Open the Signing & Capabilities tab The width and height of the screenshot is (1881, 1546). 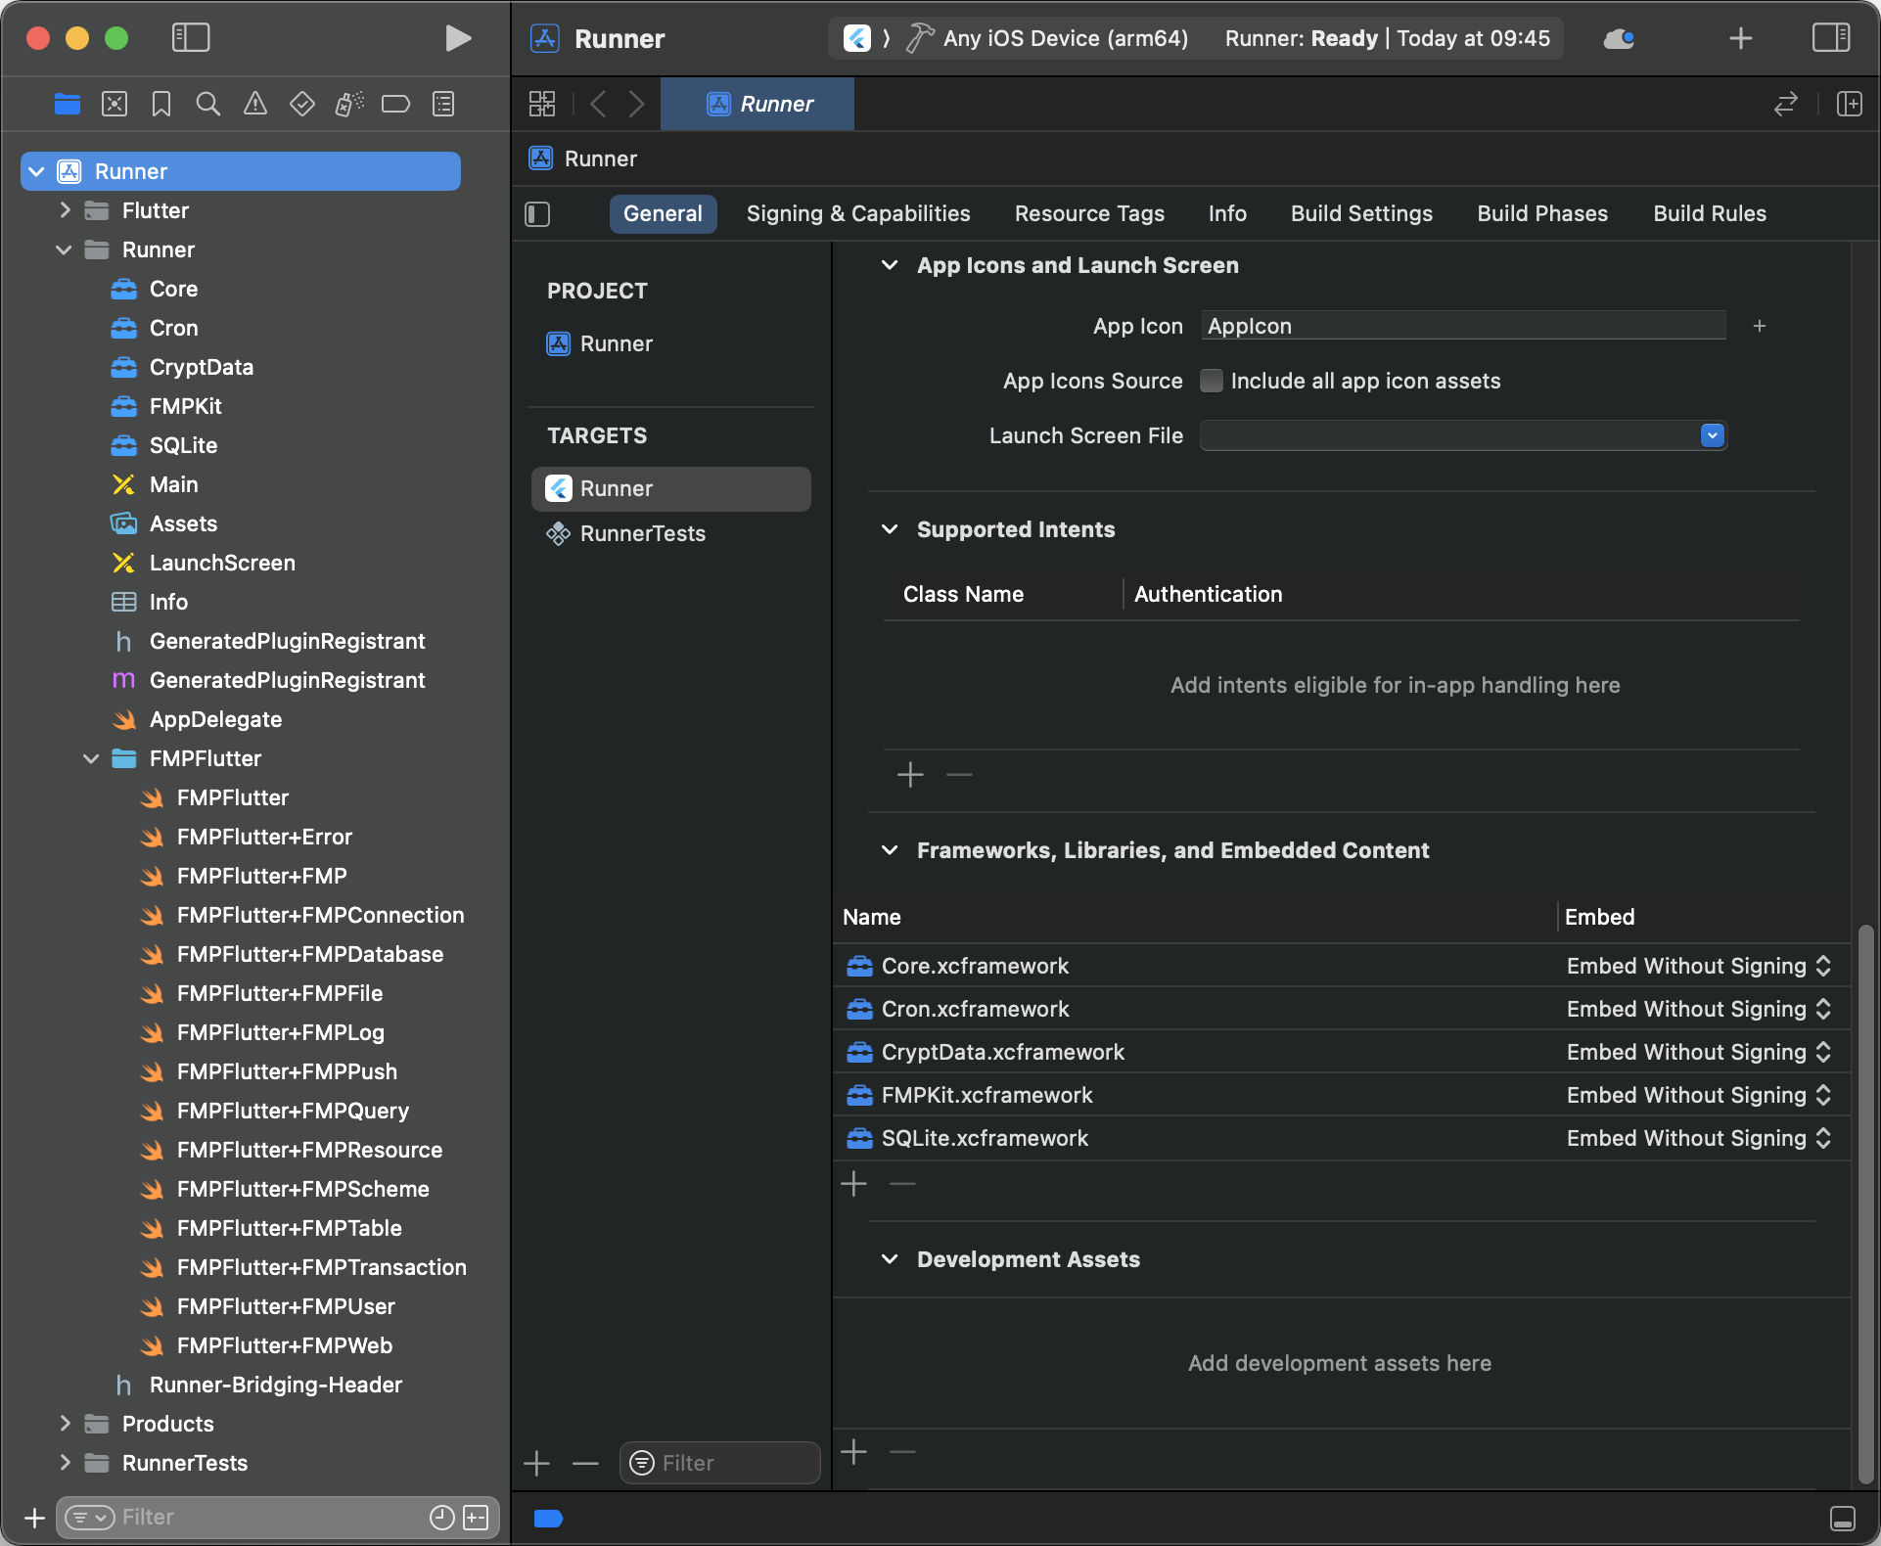click(x=858, y=213)
